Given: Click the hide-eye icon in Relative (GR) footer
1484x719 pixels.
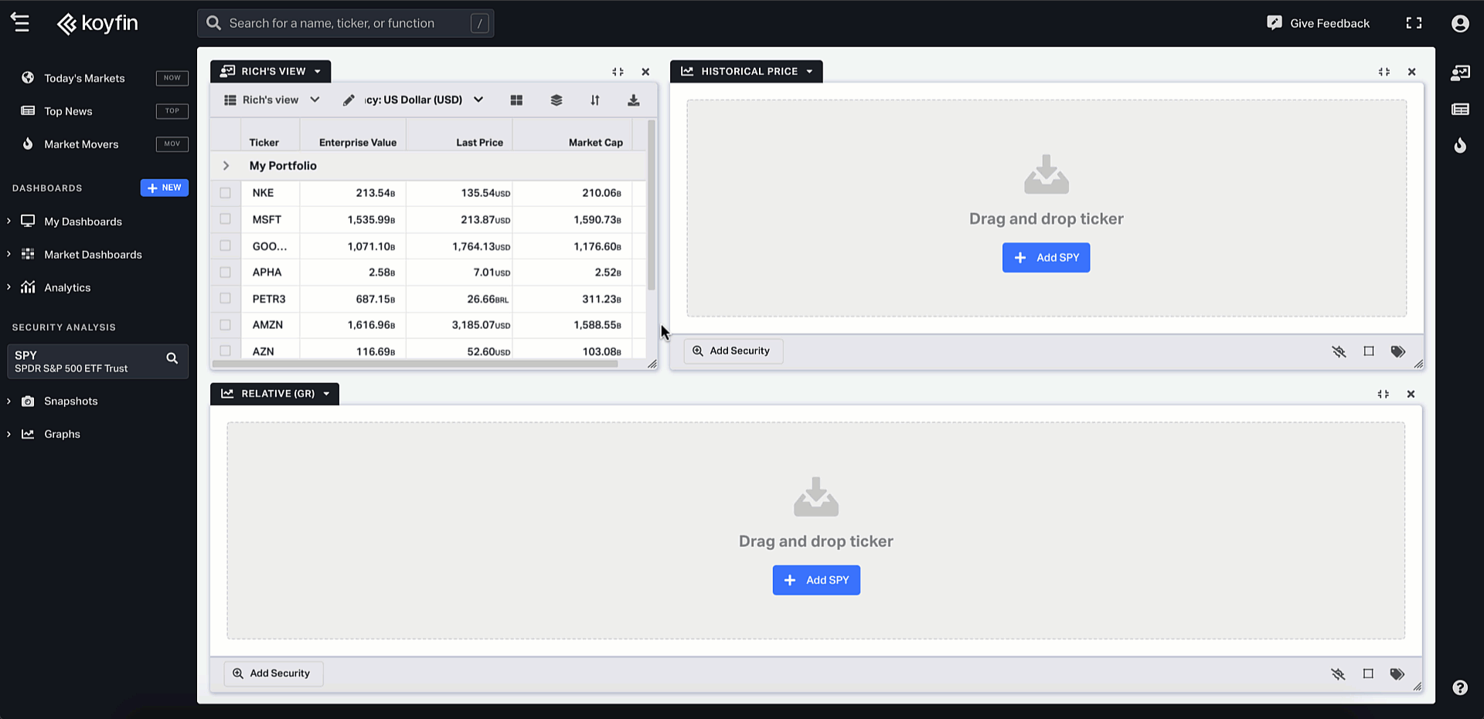Looking at the screenshot, I should 1338,674.
